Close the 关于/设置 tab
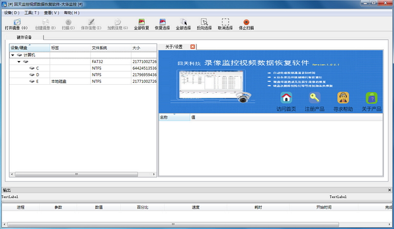Image resolution: width=394 pixels, height=229 pixels. coord(193,47)
